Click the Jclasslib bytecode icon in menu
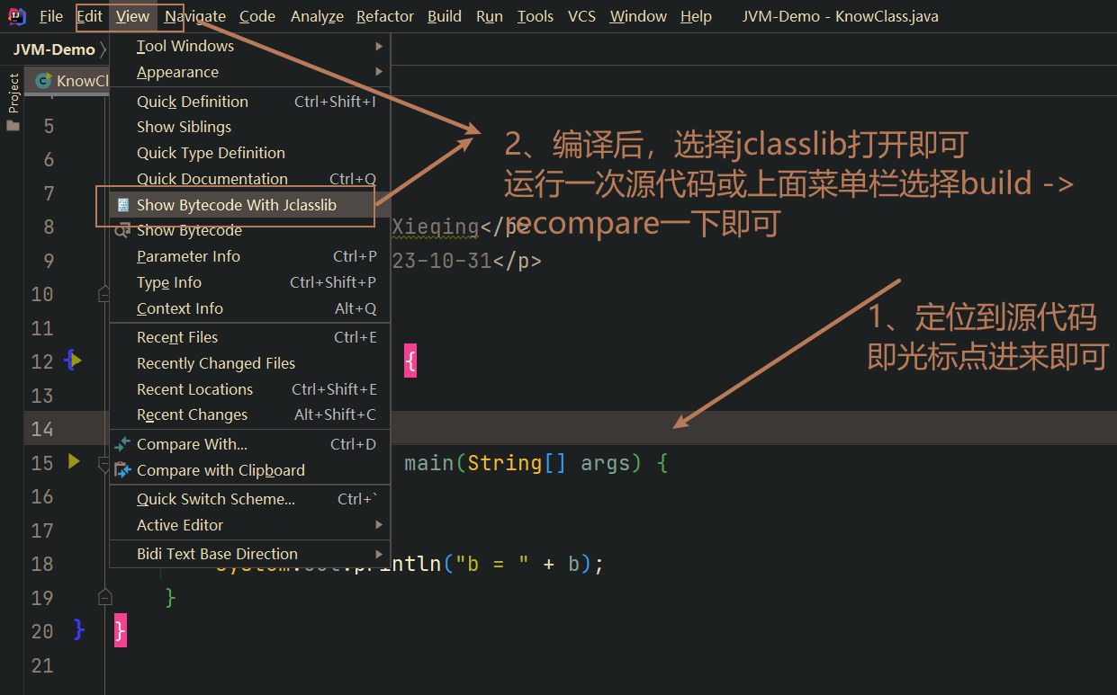Screen dimensions: 1117x695 [x=123, y=205]
